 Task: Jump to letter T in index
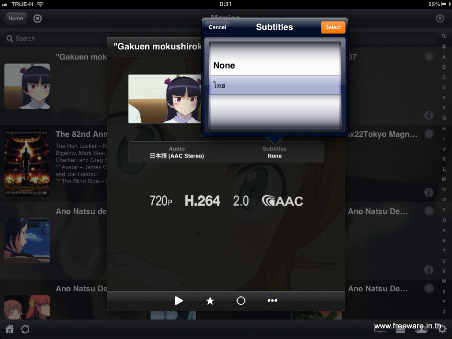point(444,251)
